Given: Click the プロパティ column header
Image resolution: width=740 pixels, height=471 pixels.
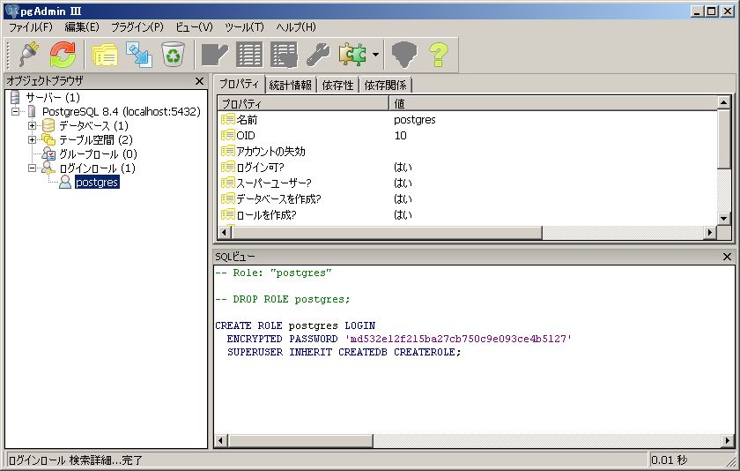Looking at the screenshot, I should (x=303, y=103).
